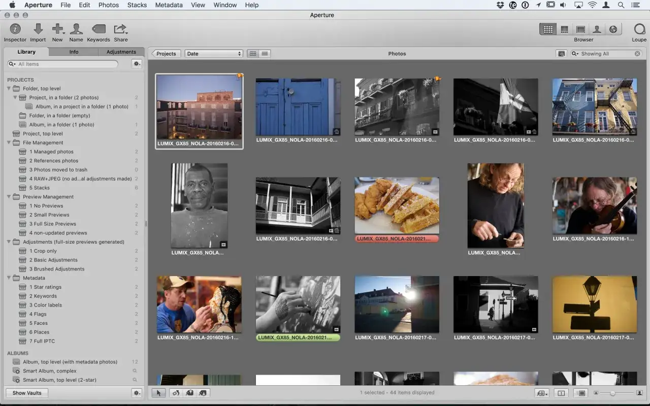Open the Aperture application menu
Viewport: 650px width, 406px height.
[x=38, y=5]
